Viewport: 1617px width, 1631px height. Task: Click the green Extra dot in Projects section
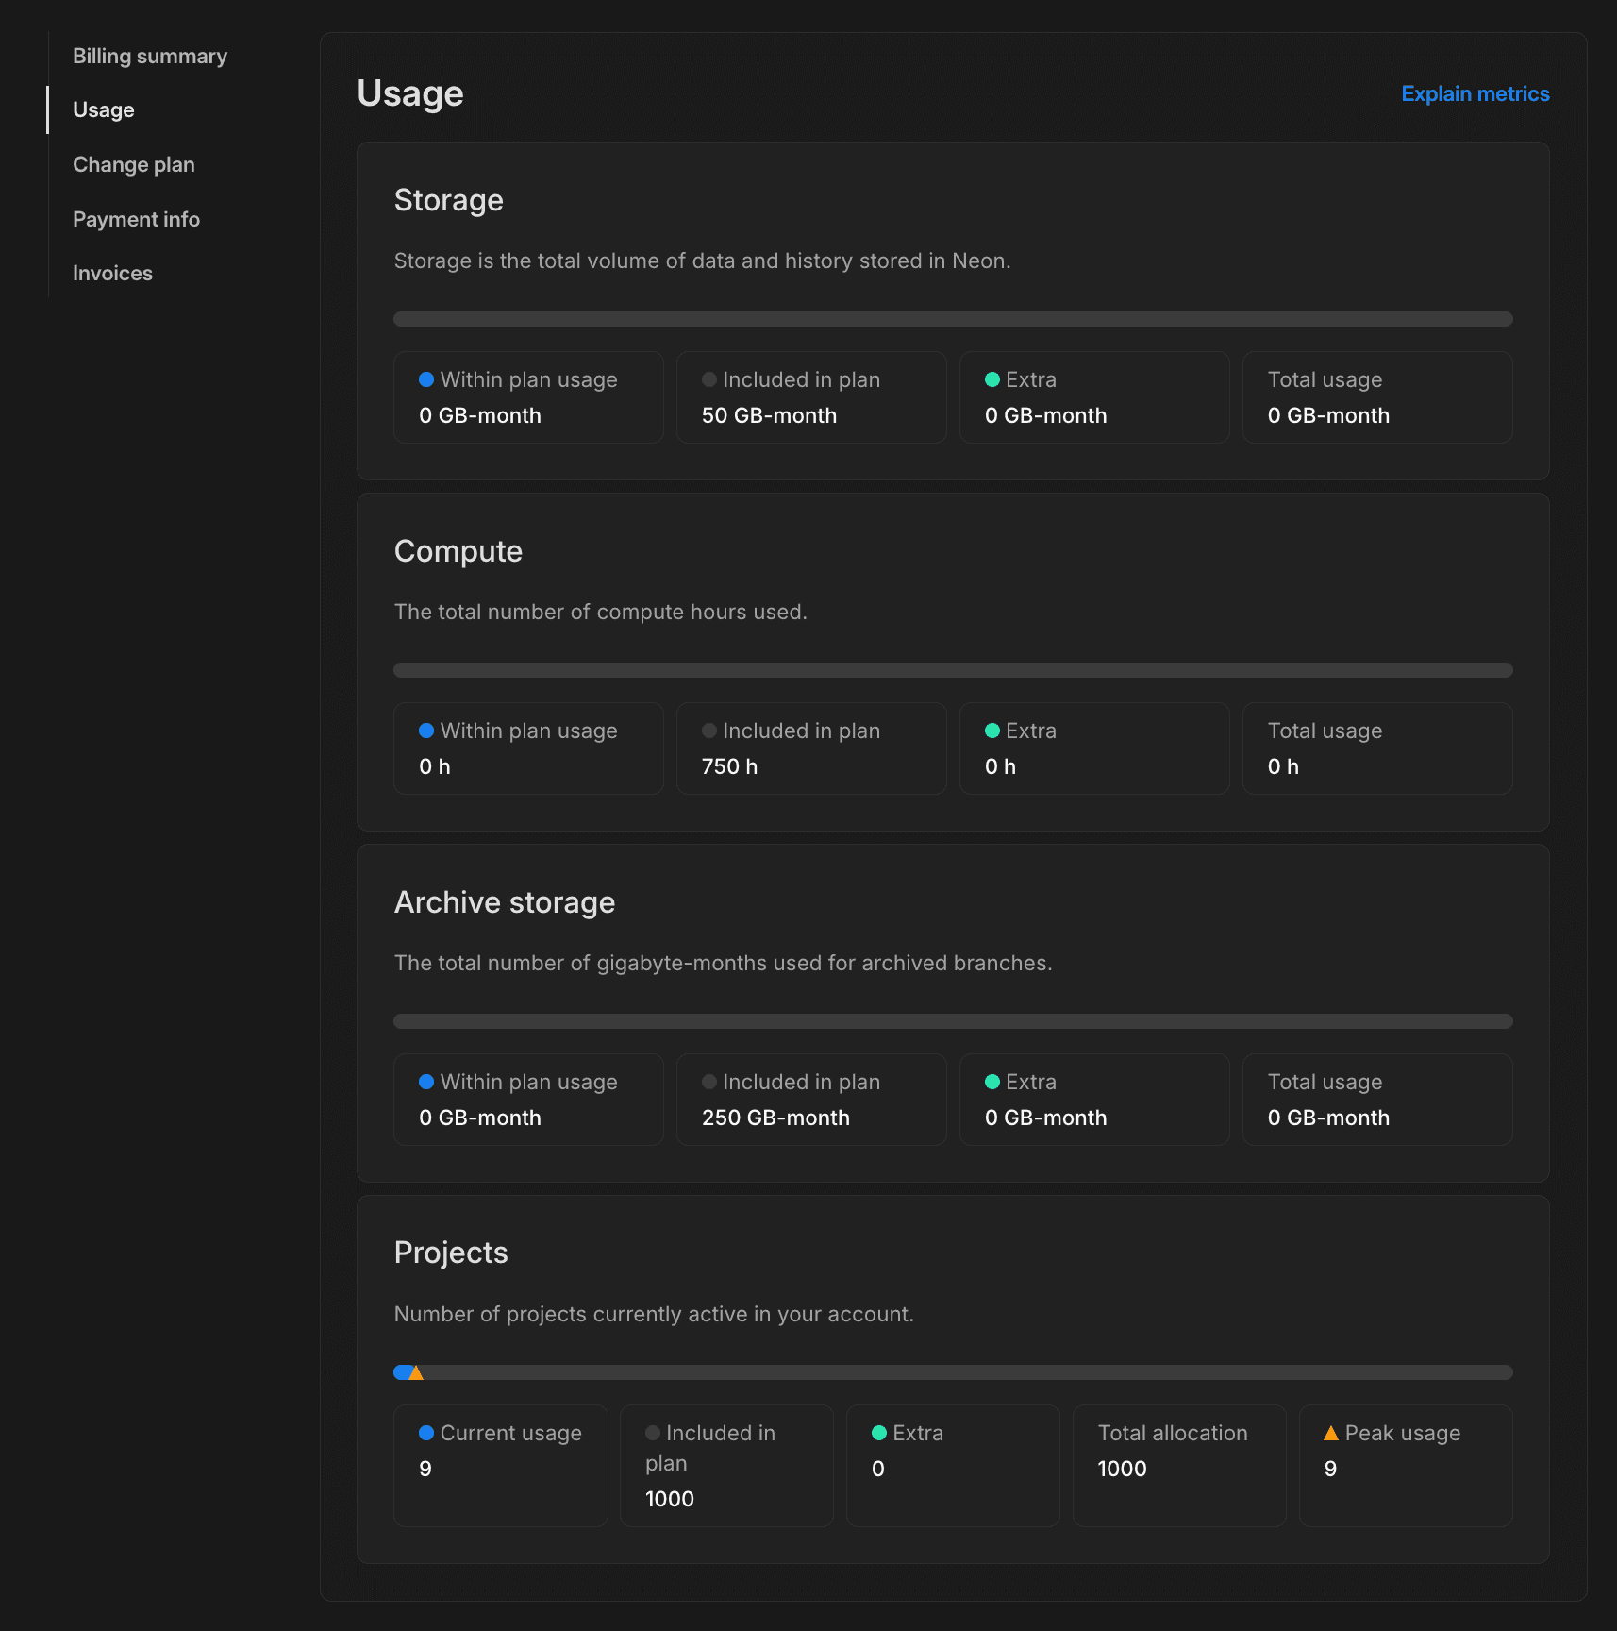[880, 1433]
